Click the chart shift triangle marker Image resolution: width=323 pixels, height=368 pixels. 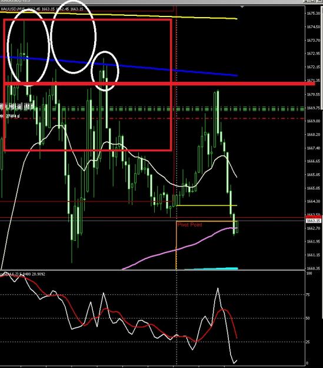242,7
